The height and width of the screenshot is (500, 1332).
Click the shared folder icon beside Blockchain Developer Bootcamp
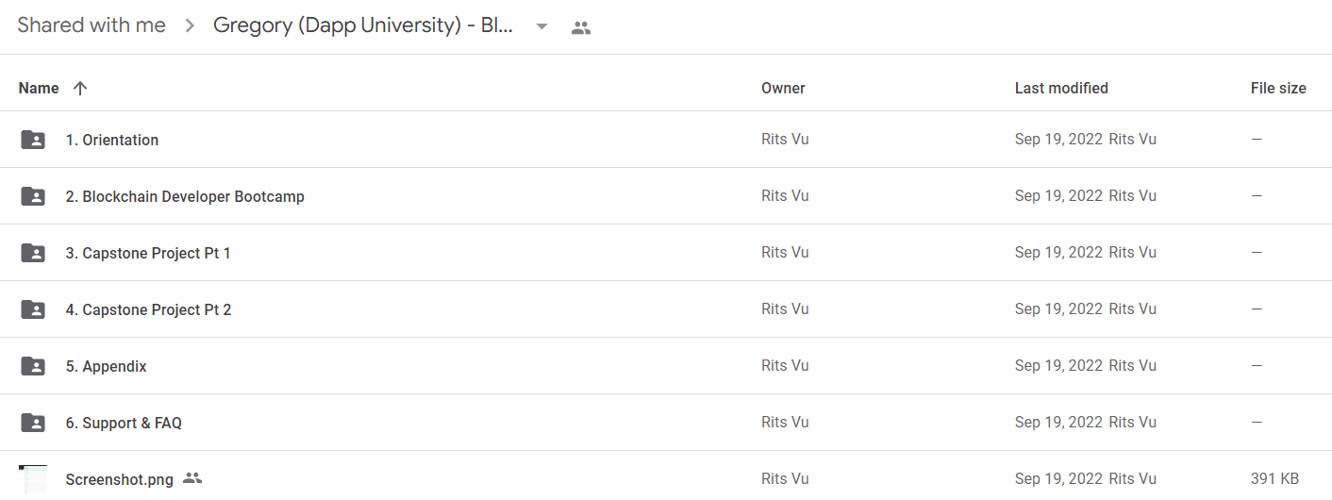33,196
